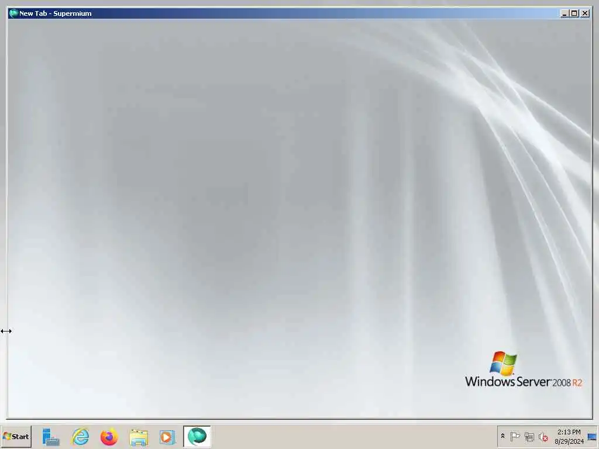Show hidden tray icons chevron

pyautogui.click(x=502, y=436)
